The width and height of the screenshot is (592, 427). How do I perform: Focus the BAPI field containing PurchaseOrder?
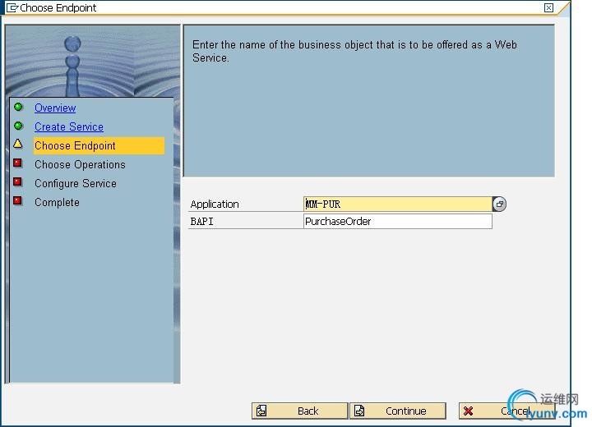(x=398, y=222)
